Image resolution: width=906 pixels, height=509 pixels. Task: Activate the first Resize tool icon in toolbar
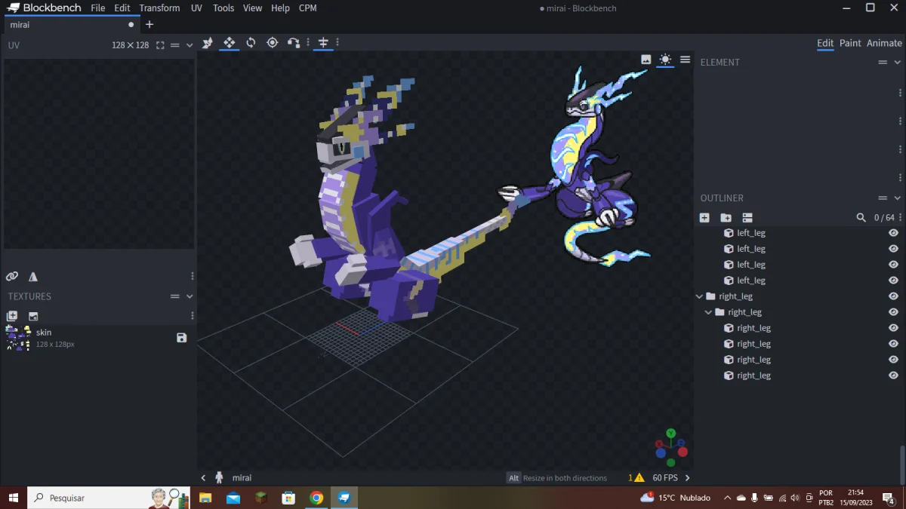pos(208,43)
